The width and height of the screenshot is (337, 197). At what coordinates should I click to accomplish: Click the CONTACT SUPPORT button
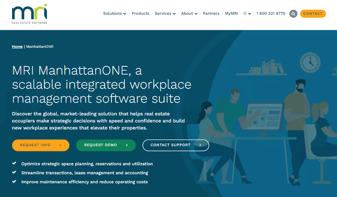coord(176,145)
